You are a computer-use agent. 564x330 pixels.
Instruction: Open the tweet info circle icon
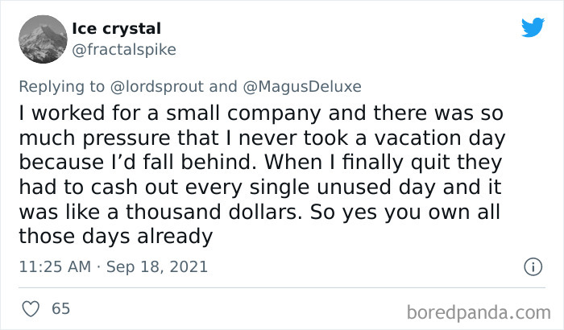(533, 266)
